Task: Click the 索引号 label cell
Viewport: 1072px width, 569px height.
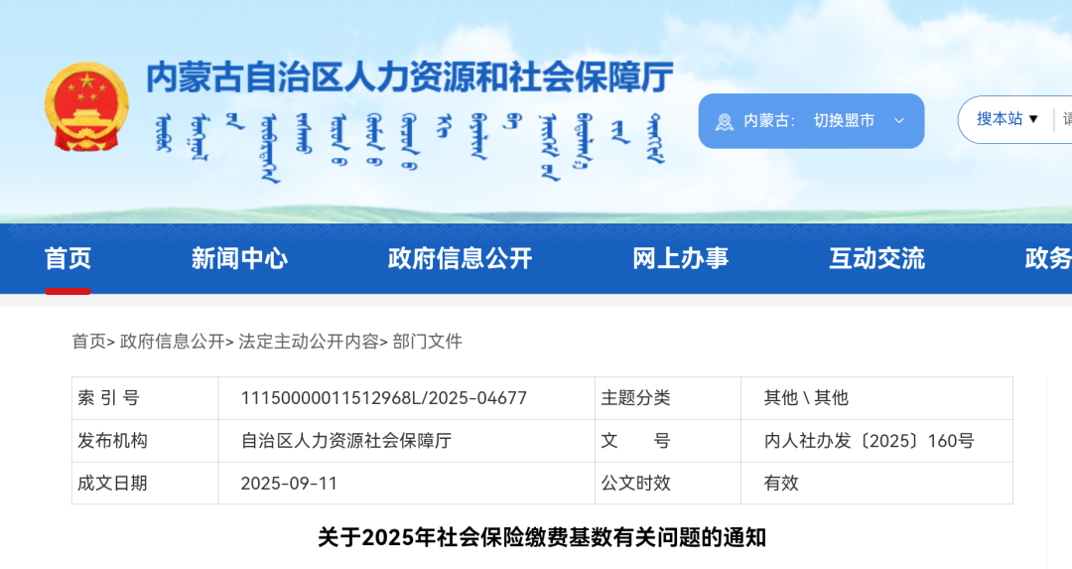Action: click(145, 398)
